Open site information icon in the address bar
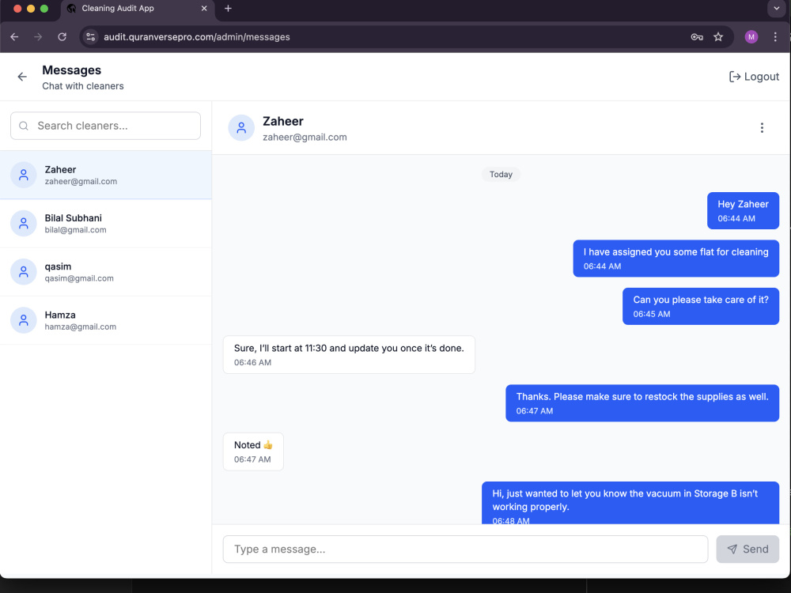Viewport: 791px width, 593px height. (91, 37)
